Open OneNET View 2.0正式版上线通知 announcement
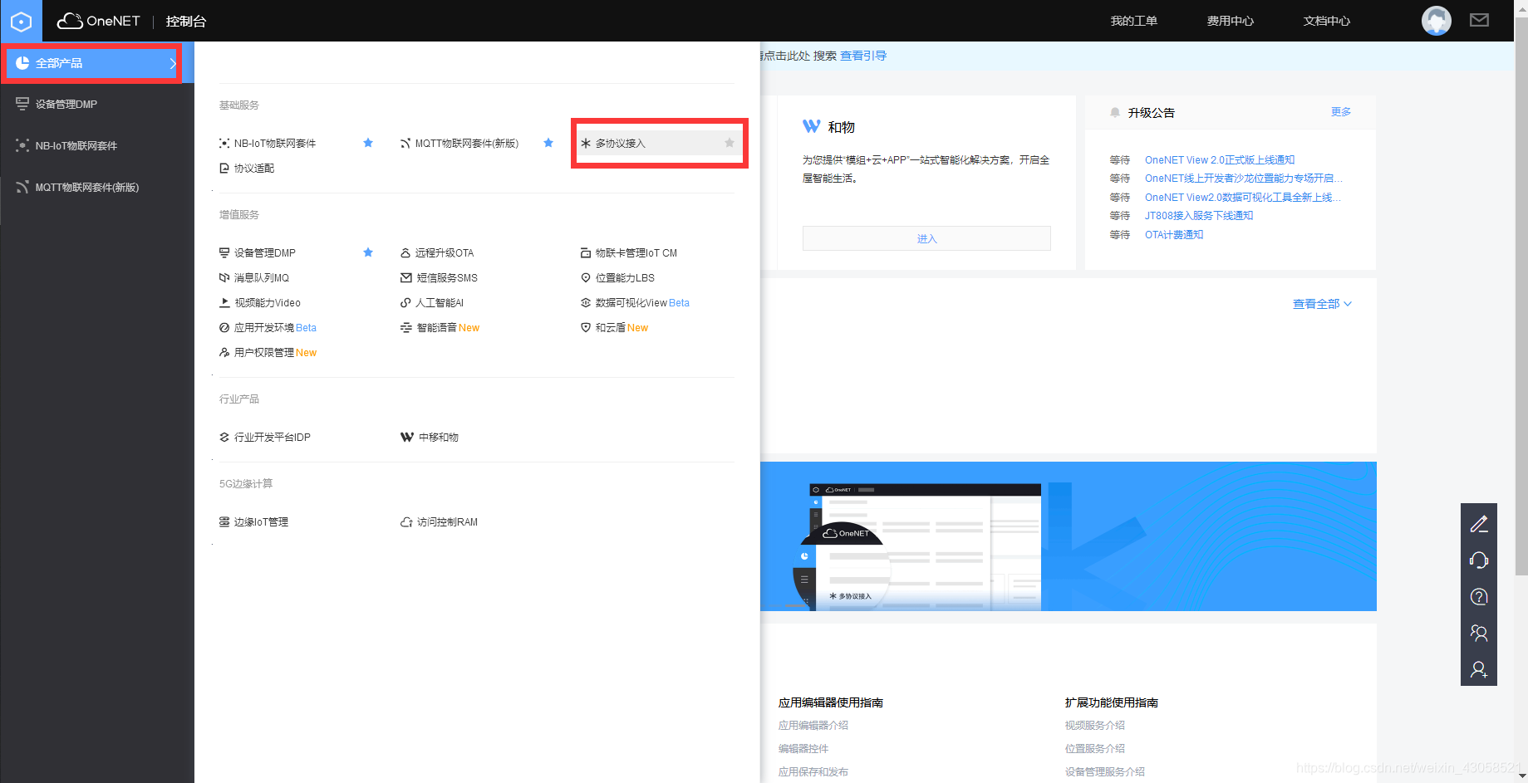 [1220, 160]
